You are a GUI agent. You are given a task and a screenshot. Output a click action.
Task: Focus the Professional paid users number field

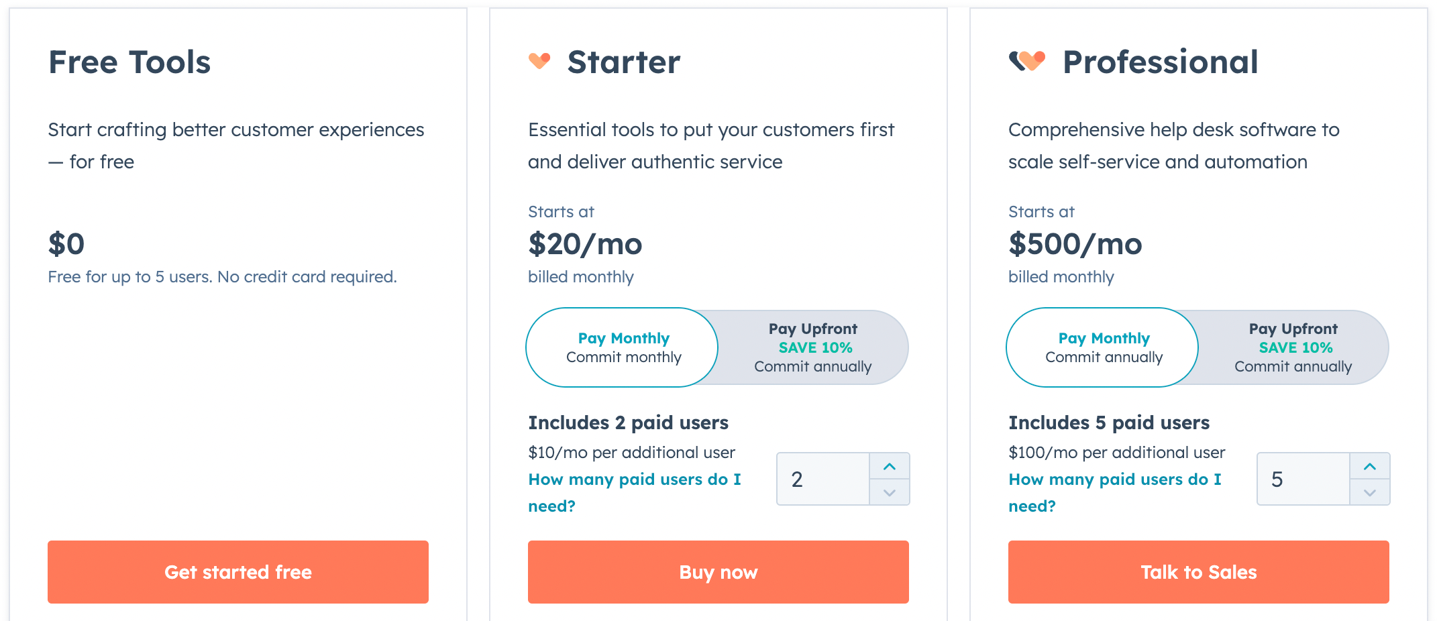pyautogui.click(x=1303, y=479)
